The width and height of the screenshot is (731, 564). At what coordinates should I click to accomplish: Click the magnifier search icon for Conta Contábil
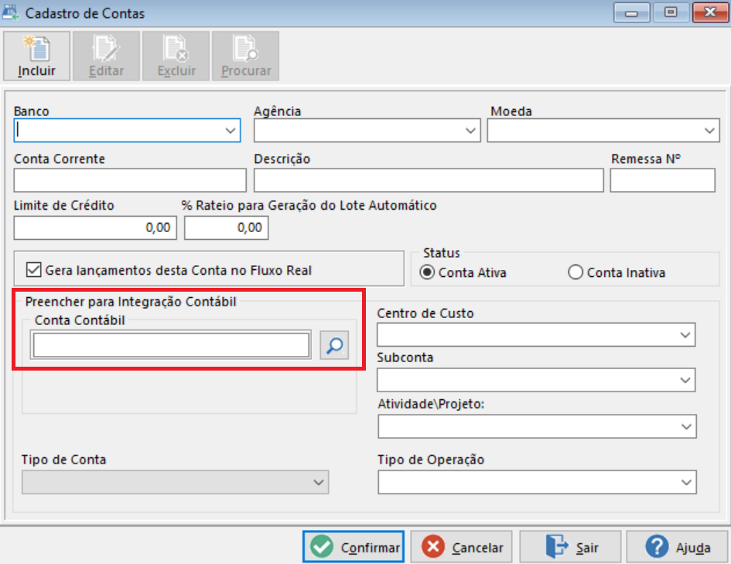point(334,345)
